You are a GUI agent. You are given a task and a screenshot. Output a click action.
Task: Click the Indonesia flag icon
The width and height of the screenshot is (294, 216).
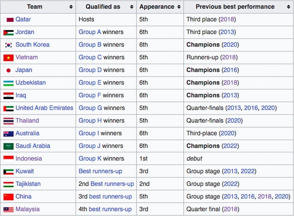[x=8, y=159]
